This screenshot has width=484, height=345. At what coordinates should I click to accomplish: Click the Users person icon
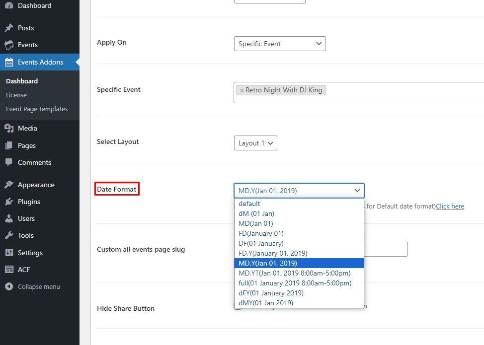pos(9,219)
